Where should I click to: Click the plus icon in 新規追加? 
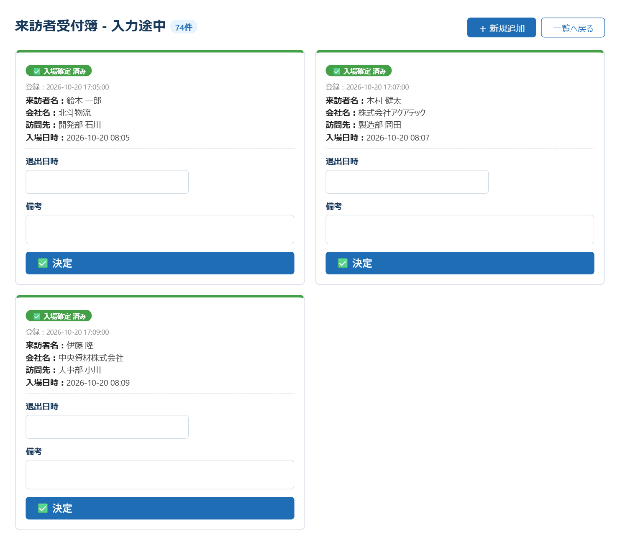[x=483, y=29]
